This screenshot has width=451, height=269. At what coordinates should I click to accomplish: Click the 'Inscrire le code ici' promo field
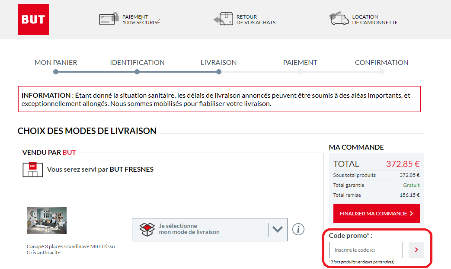[365, 250]
